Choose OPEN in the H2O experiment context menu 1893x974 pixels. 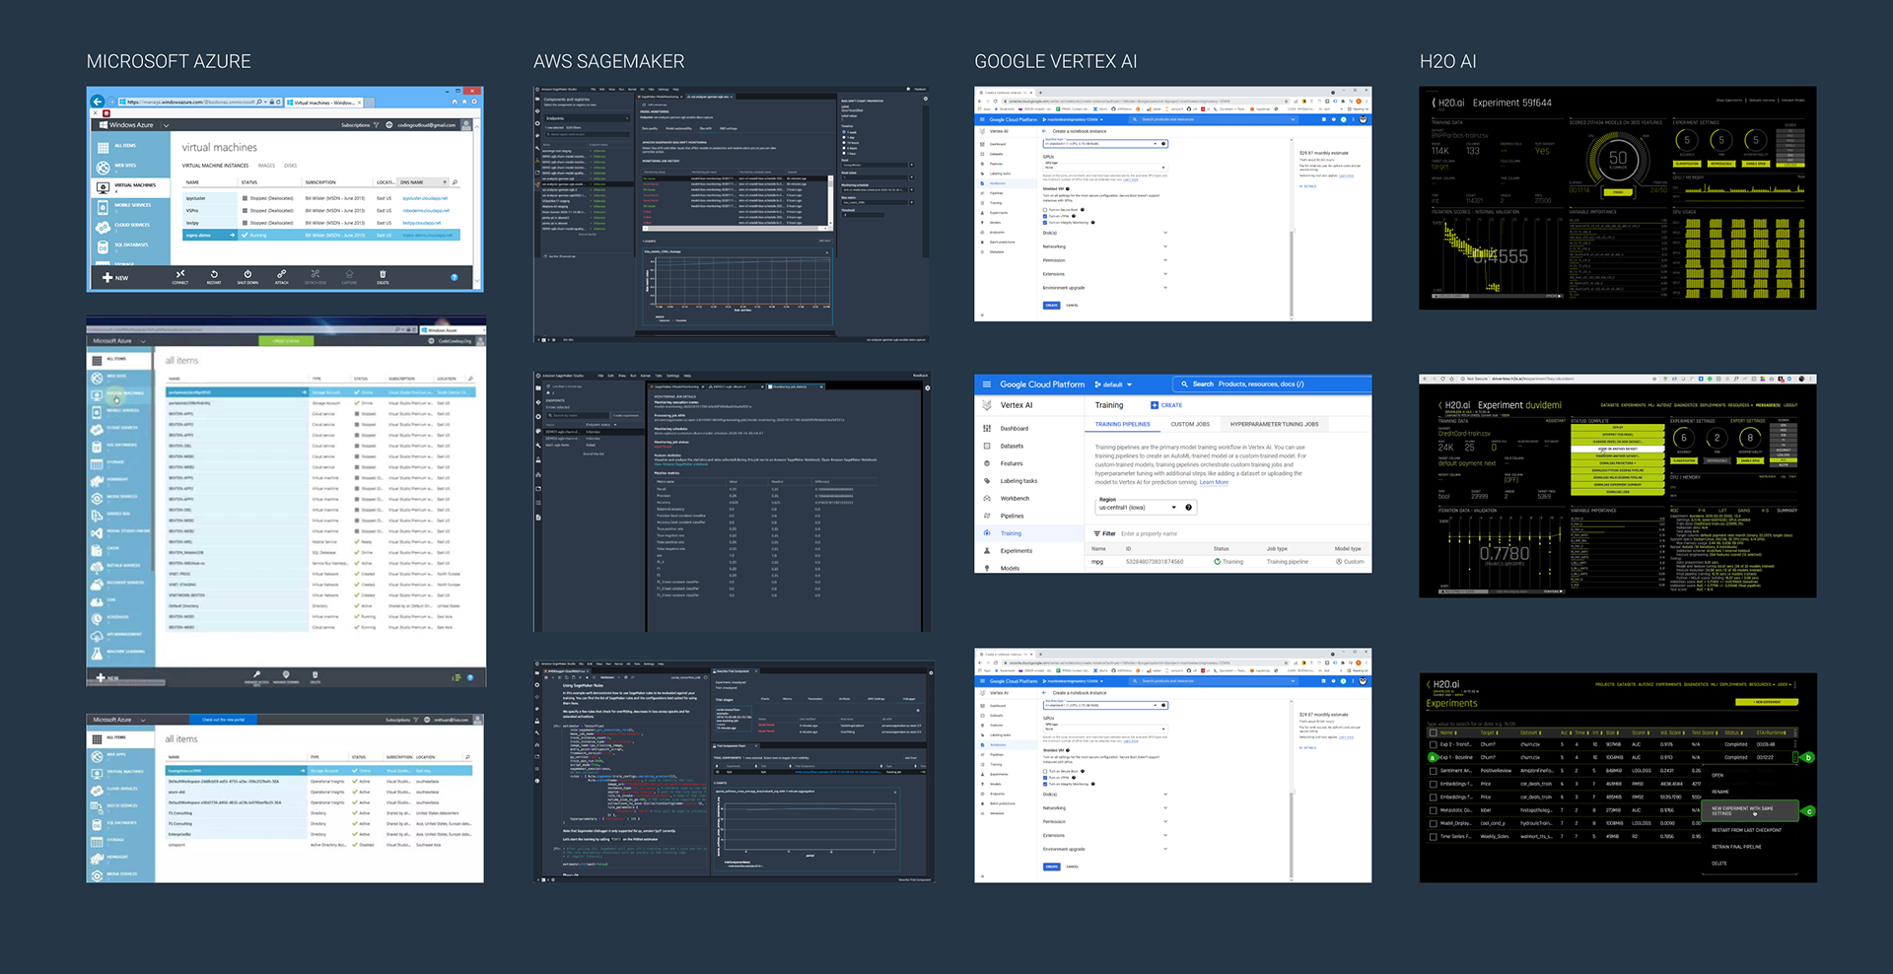(1718, 775)
